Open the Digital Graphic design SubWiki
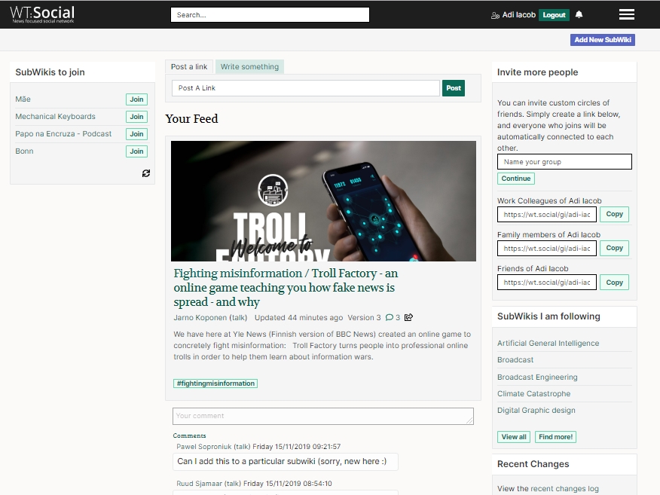The width and height of the screenshot is (660, 495). click(536, 411)
